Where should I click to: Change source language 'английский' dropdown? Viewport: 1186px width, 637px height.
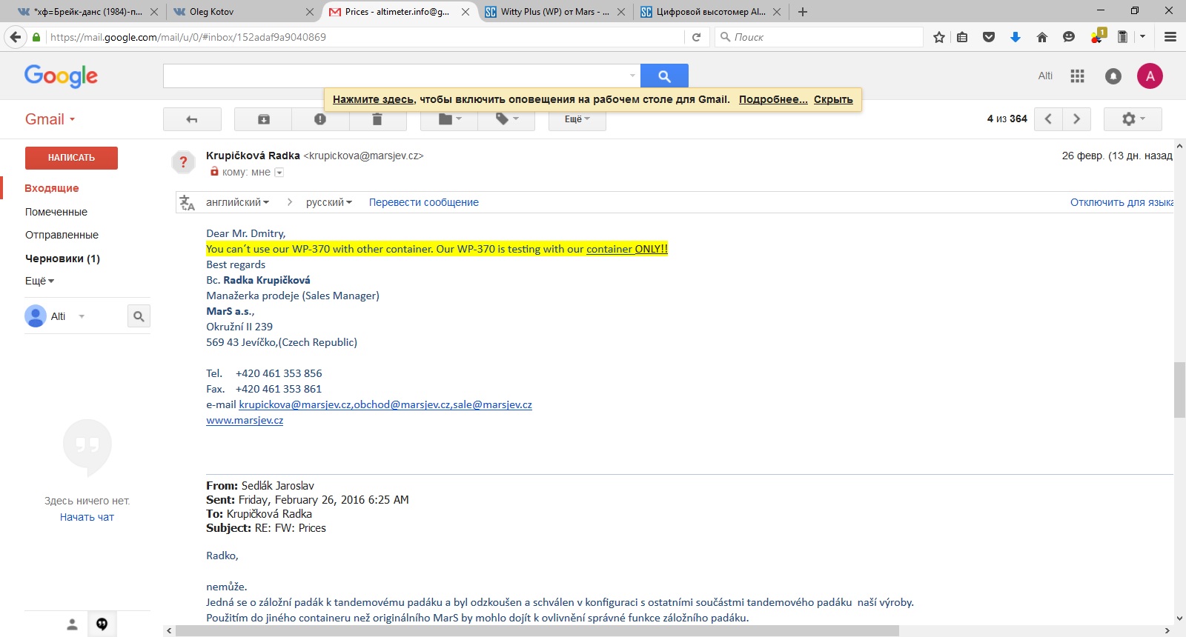coord(237,202)
